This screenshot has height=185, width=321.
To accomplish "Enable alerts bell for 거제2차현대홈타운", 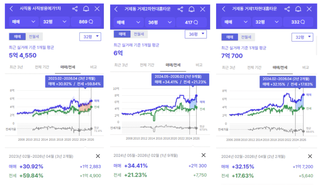I will coord(192,9).
